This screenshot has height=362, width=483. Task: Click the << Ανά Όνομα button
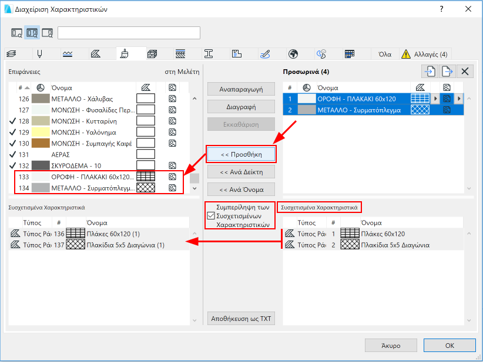[x=241, y=190]
